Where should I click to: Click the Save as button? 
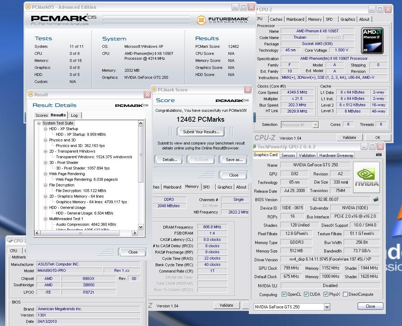pyautogui.click(x=234, y=160)
